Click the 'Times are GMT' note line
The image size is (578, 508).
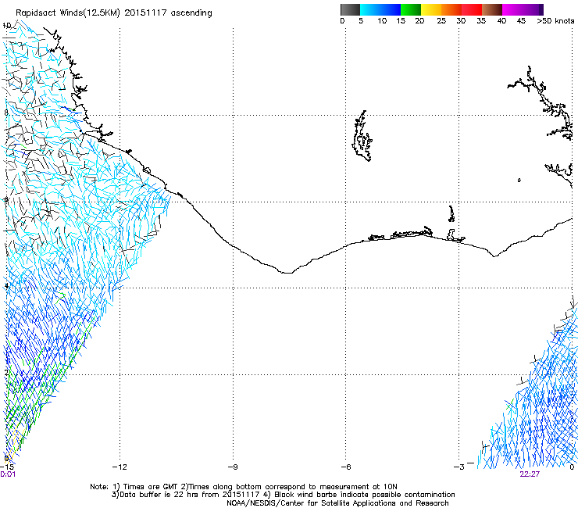point(244,487)
